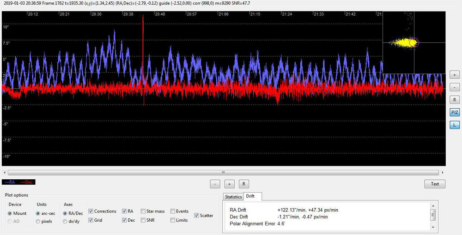Click the Dec legend label
The height and width of the screenshot is (235, 462).
(27, 182)
